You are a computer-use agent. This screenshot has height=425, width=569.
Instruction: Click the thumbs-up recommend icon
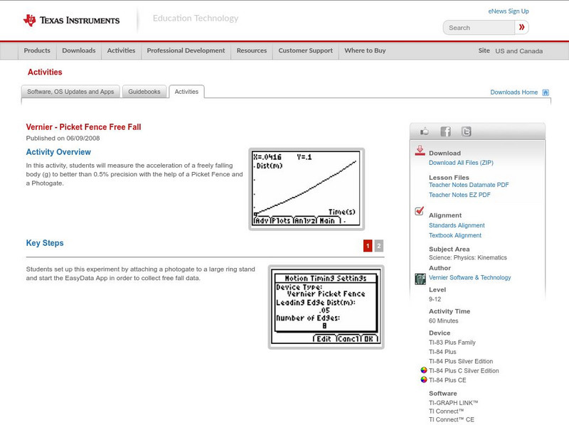(x=425, y=131)
